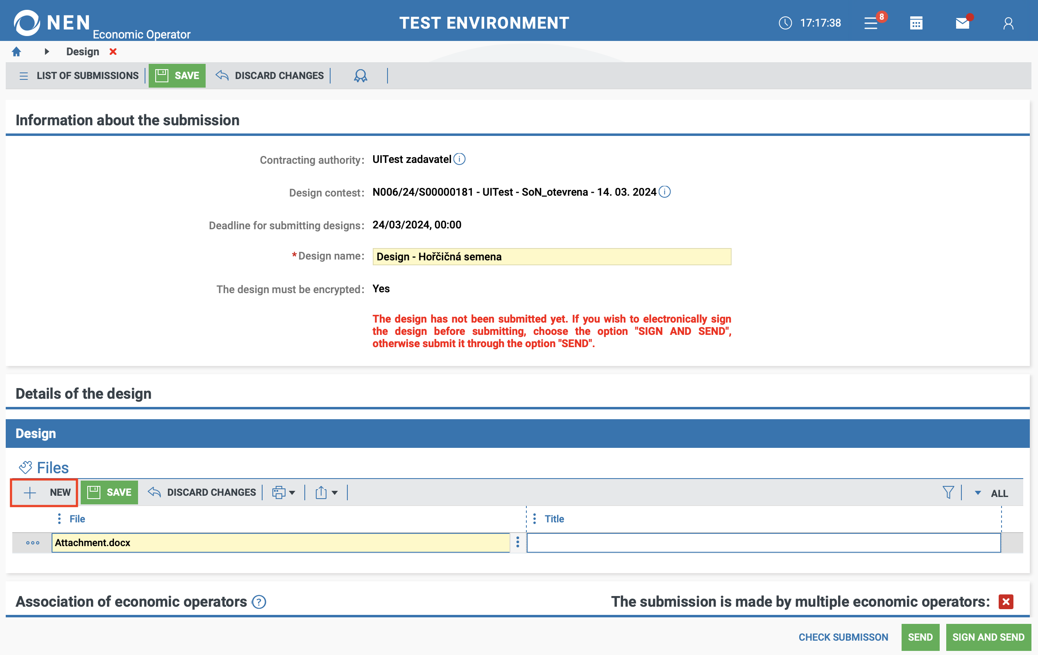Close the Design tab with red X
Image resolution: width=1038 pixels, height=655 pixels.
click(x=113, y=52)
